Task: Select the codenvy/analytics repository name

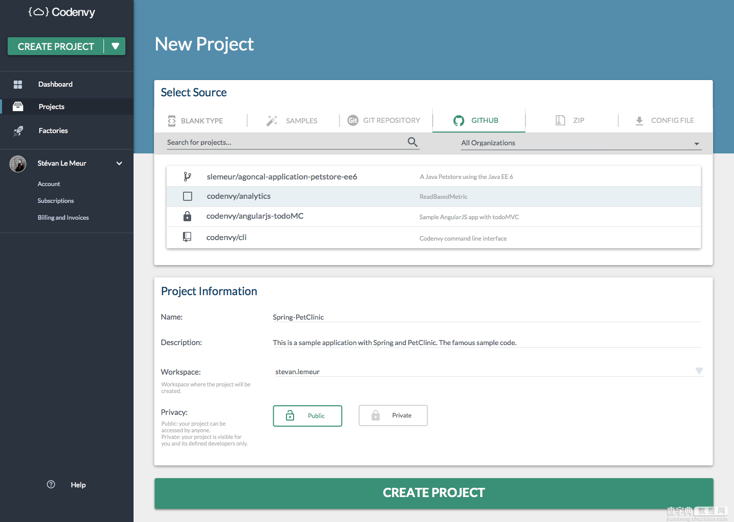Action: click(x=239, y=196)
